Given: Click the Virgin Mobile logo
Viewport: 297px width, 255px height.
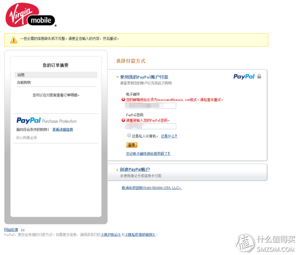Looking at the screenshot, I should pyautogui.click(x=31, y=15).
